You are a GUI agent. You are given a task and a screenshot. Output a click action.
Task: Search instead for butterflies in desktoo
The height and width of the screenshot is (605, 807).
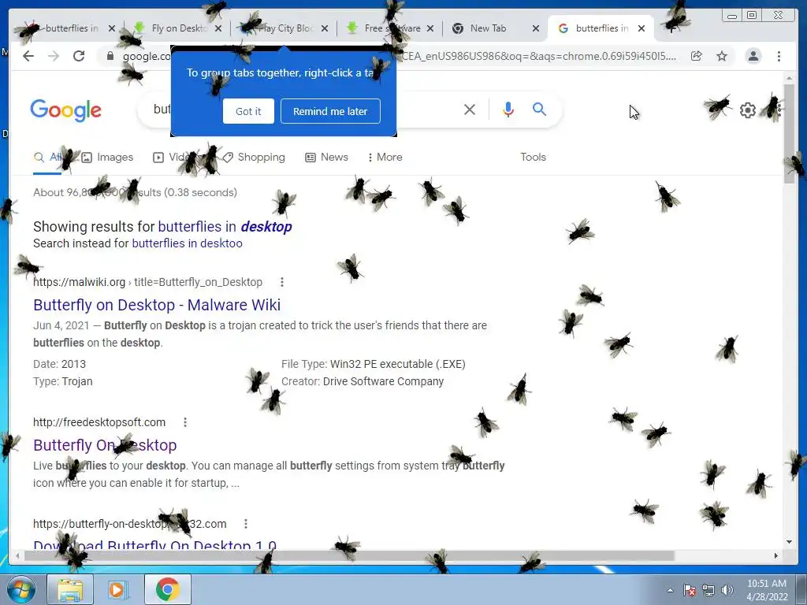188,243
